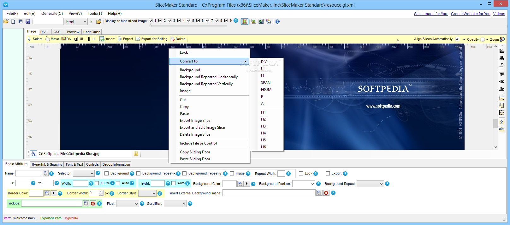Open the Tools(T) menu
The image size is (510, 225).
click(x=95, y=14)
